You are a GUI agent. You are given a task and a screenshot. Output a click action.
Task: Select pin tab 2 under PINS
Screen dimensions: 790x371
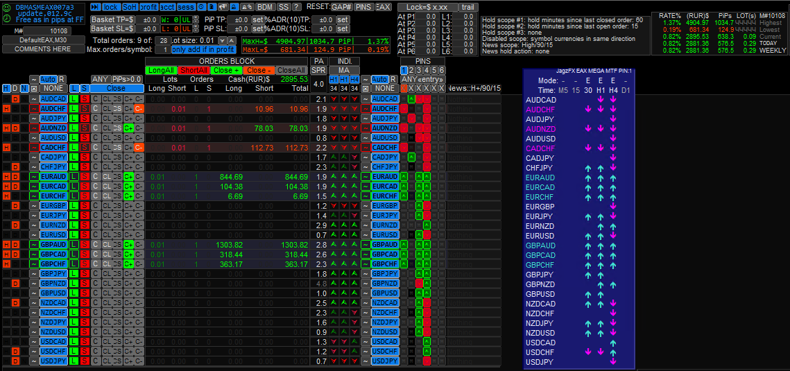click(x=411, y=70)
